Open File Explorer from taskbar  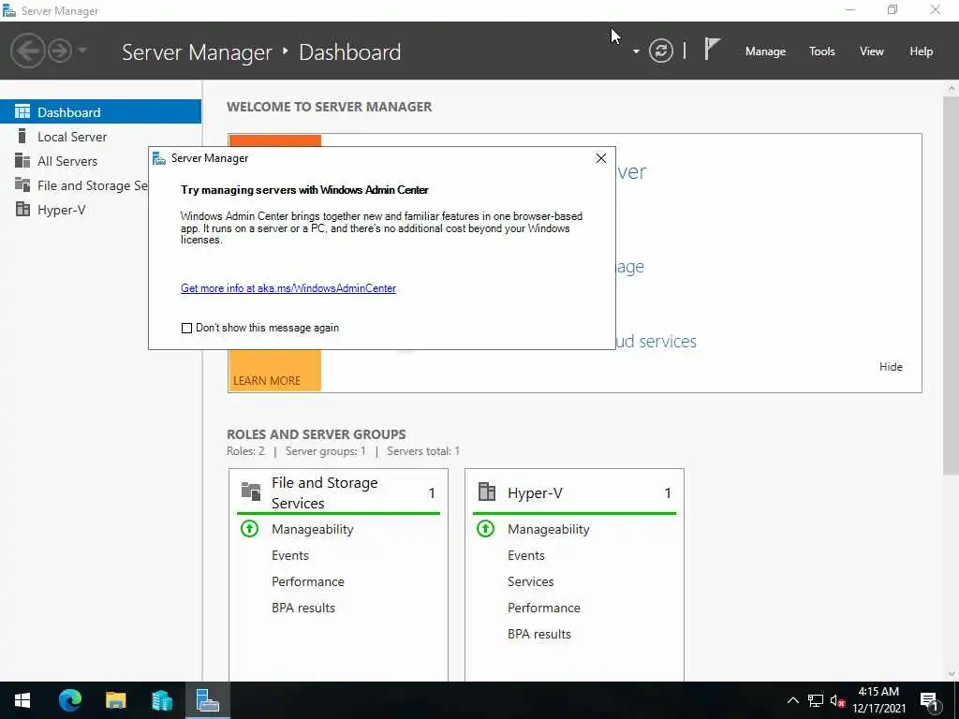point(115,700)
